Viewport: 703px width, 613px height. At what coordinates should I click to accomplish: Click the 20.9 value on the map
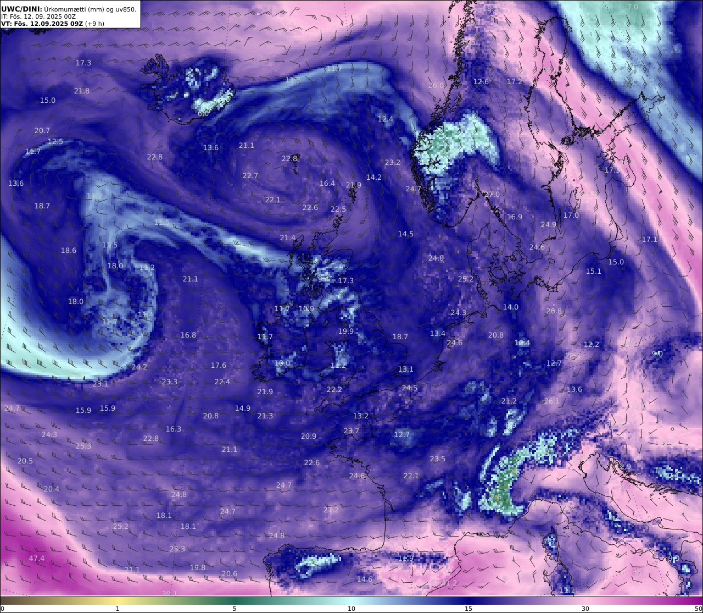pyautogui.click(x=309, y=436)
